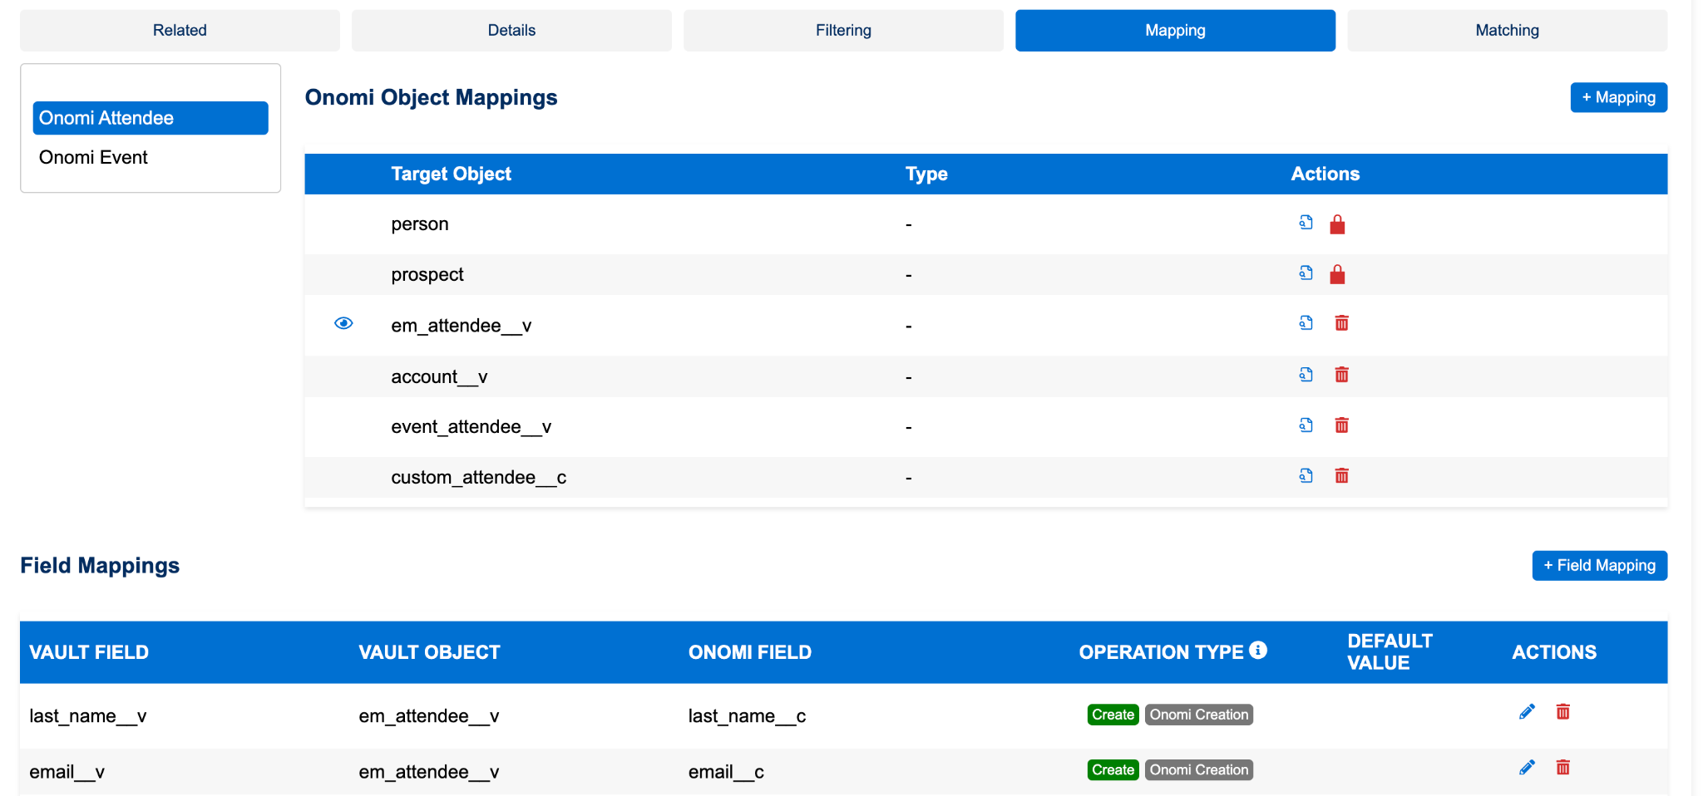Click Onomi Creation badge in last_name__v row
Image resolution: width=1703 pixels, height=796 pixels.
[1198, 715]
